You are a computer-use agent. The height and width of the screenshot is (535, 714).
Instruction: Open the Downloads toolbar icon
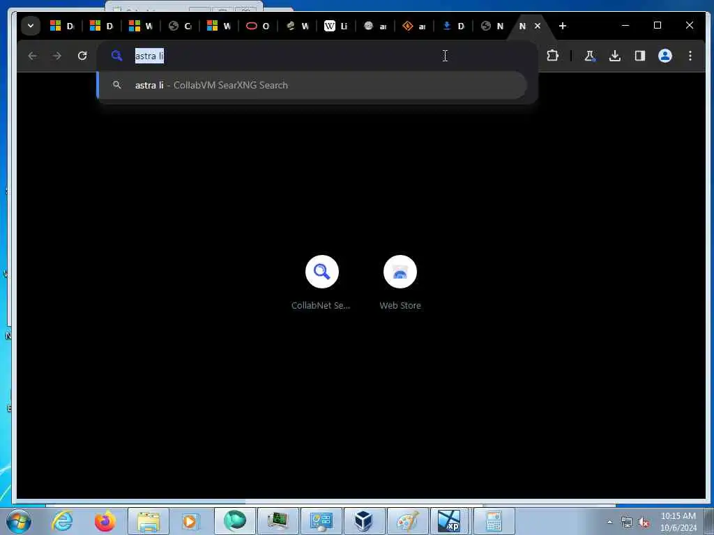[615, 56]
